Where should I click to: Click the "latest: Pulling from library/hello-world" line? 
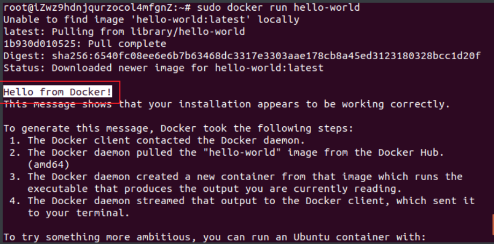click(x=124, y=32)
